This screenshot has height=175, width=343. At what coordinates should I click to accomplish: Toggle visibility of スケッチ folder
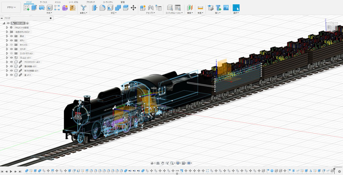pyautogui.click(x=12, y=49)
